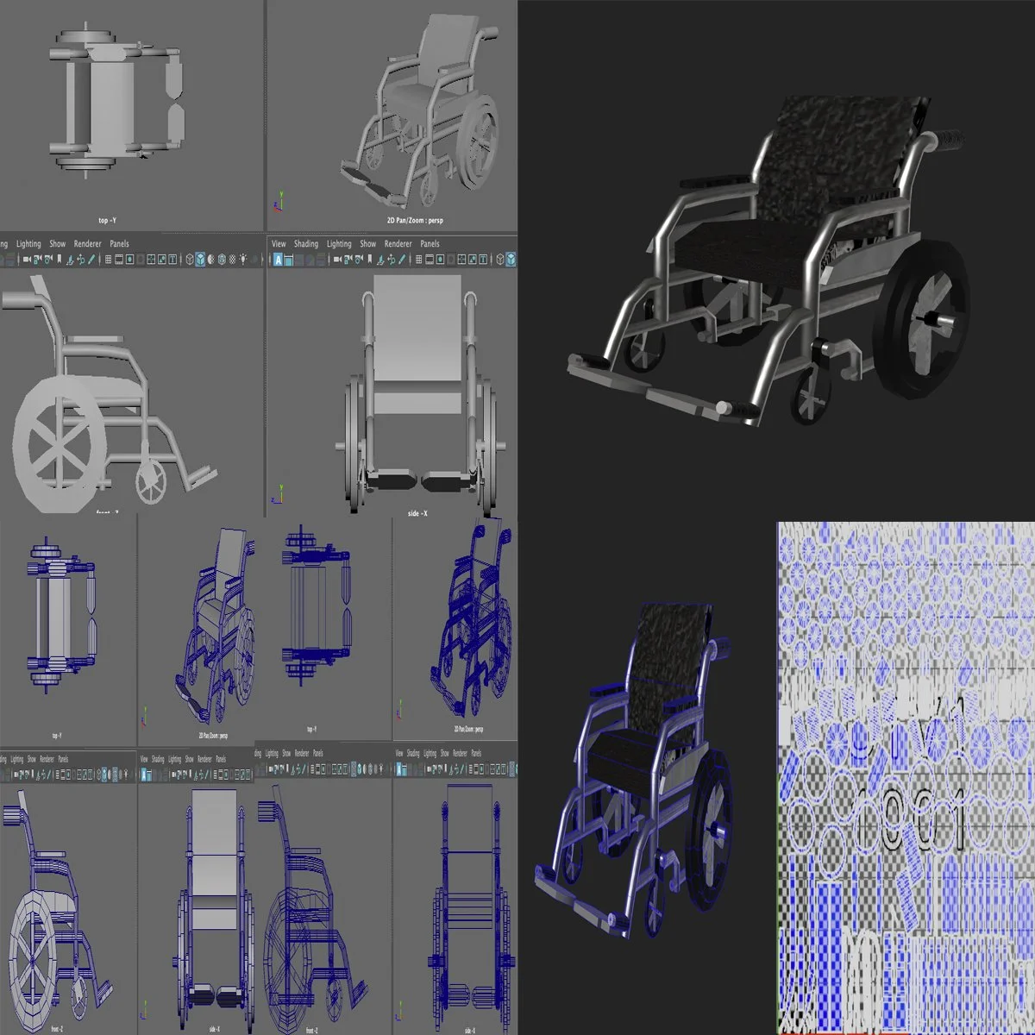Click the Field Chart icon in the shaded side -X panel
1035x1035 pixels.
click(461, 260)
